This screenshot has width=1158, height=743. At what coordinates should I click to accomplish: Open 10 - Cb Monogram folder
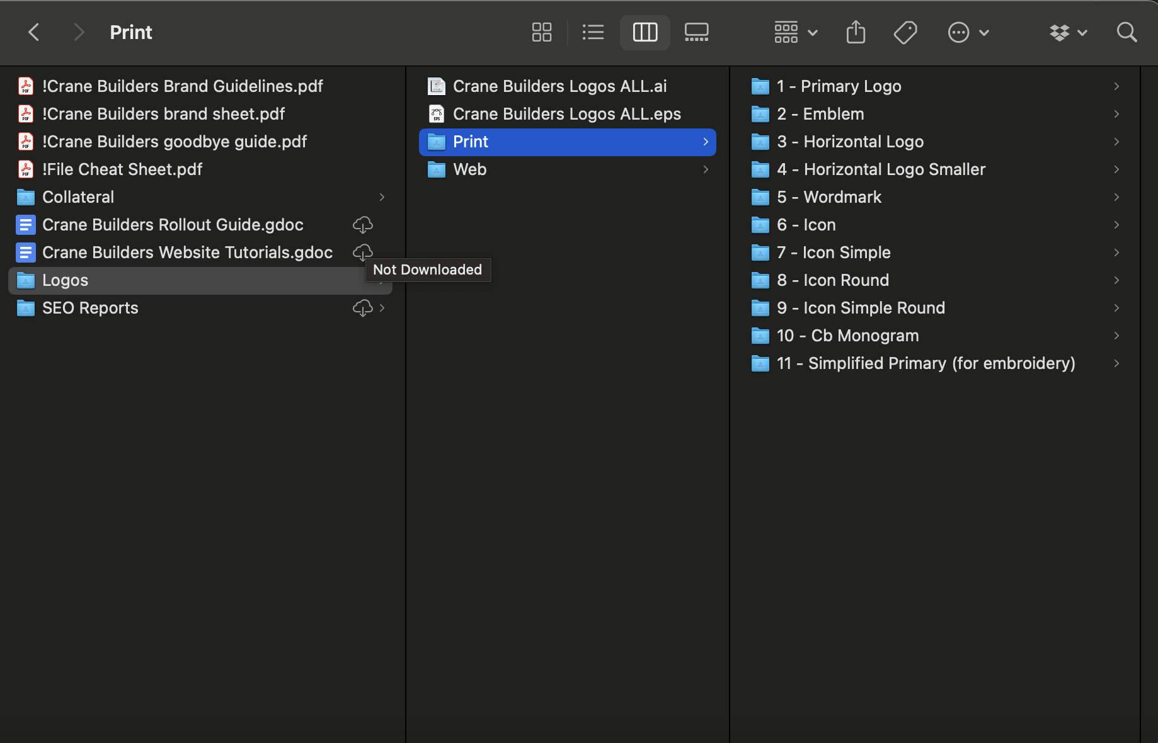(x=936, y=336)
